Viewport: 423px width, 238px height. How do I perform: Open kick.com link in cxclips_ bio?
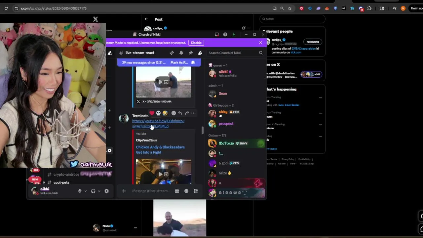point(296,52)
